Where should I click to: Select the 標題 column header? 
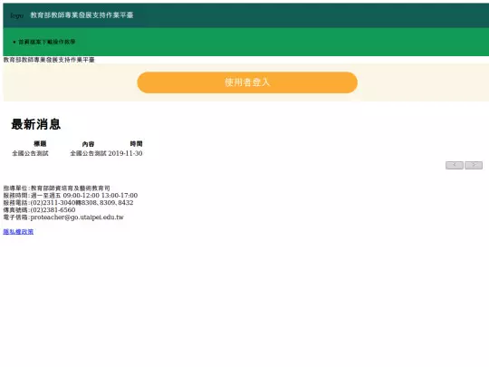coord(40,144)
